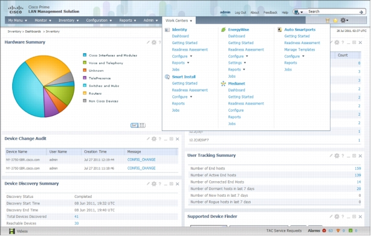Click the Smart Install icon
The width and height of the screenshot is (371, 236).
click(167, 77)
